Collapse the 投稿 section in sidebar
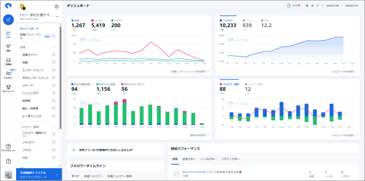 (x=54, y=47)
